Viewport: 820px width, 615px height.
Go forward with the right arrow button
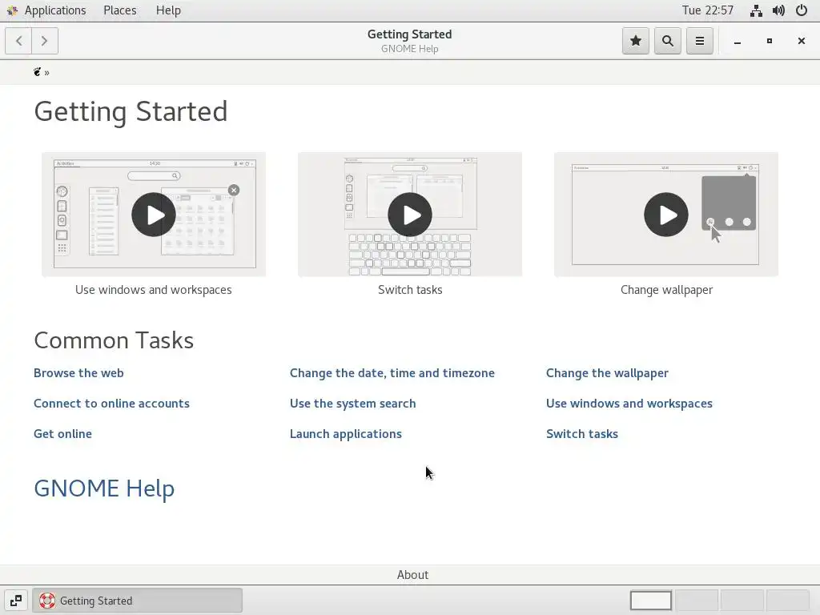[x=45, y=41]
